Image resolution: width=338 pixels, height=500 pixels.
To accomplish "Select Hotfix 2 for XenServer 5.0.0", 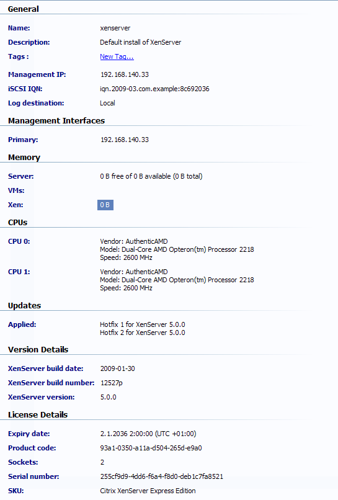I will pos(143,333).
